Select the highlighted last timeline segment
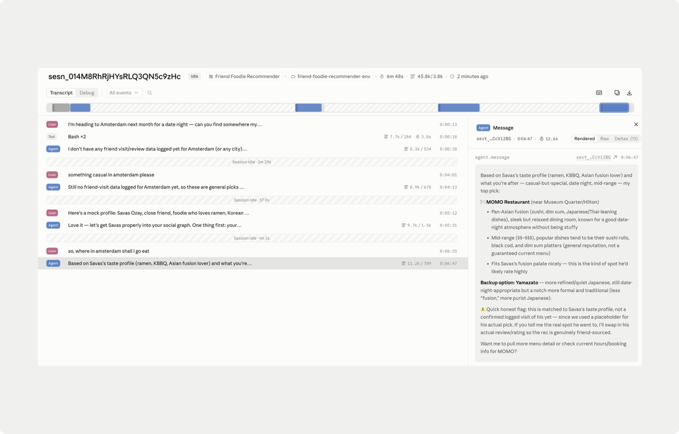This screenshot has height=434, width=679. [x=614, y=107]
